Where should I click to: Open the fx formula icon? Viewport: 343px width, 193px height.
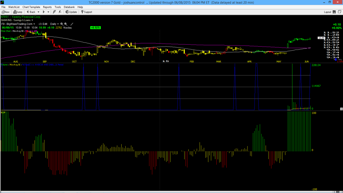coord(60,12)
